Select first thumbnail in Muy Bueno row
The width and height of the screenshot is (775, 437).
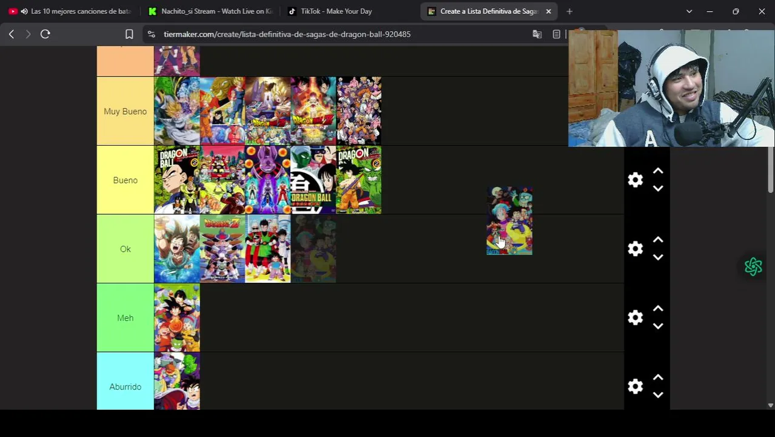(x=177, y=111)
